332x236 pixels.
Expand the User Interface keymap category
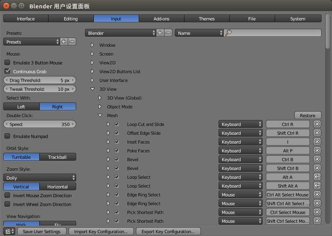point(92,80)
